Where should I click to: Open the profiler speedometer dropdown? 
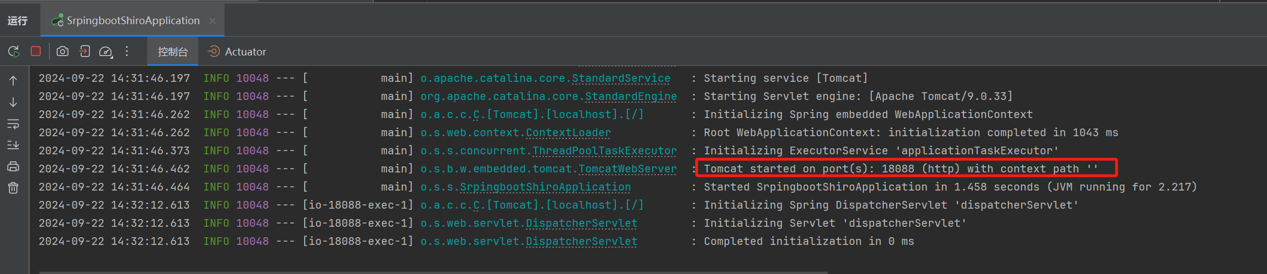(x=105, y=52)
